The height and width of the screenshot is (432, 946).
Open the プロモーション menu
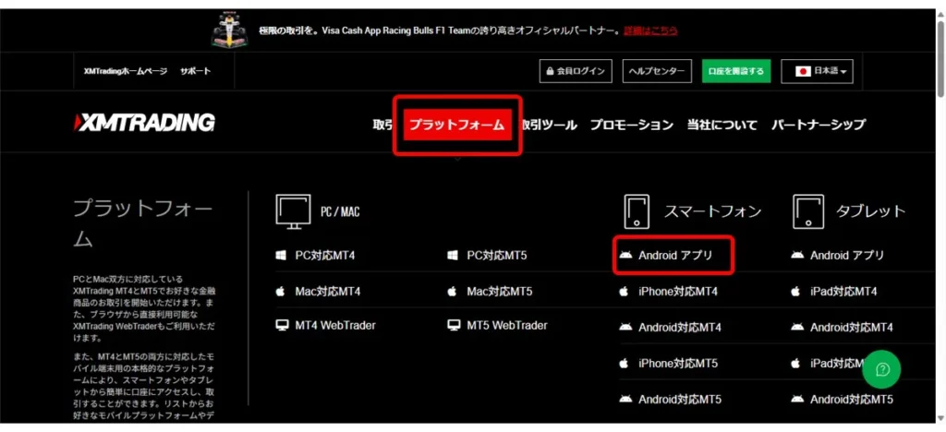[632, 125]
